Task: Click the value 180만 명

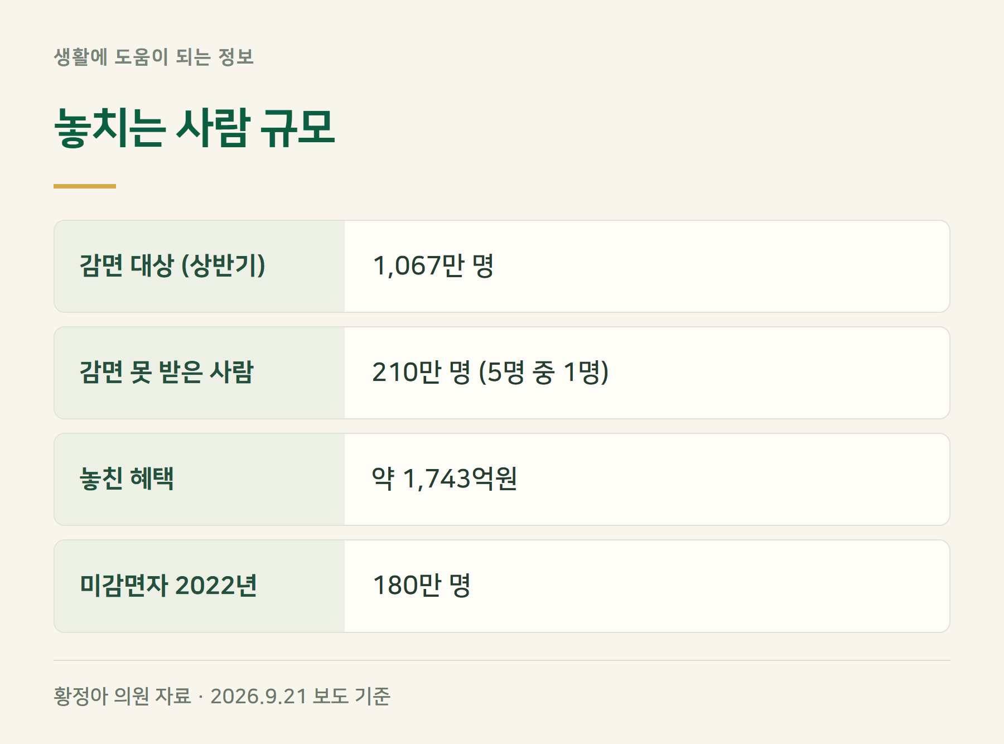Action: pos(422,586)
